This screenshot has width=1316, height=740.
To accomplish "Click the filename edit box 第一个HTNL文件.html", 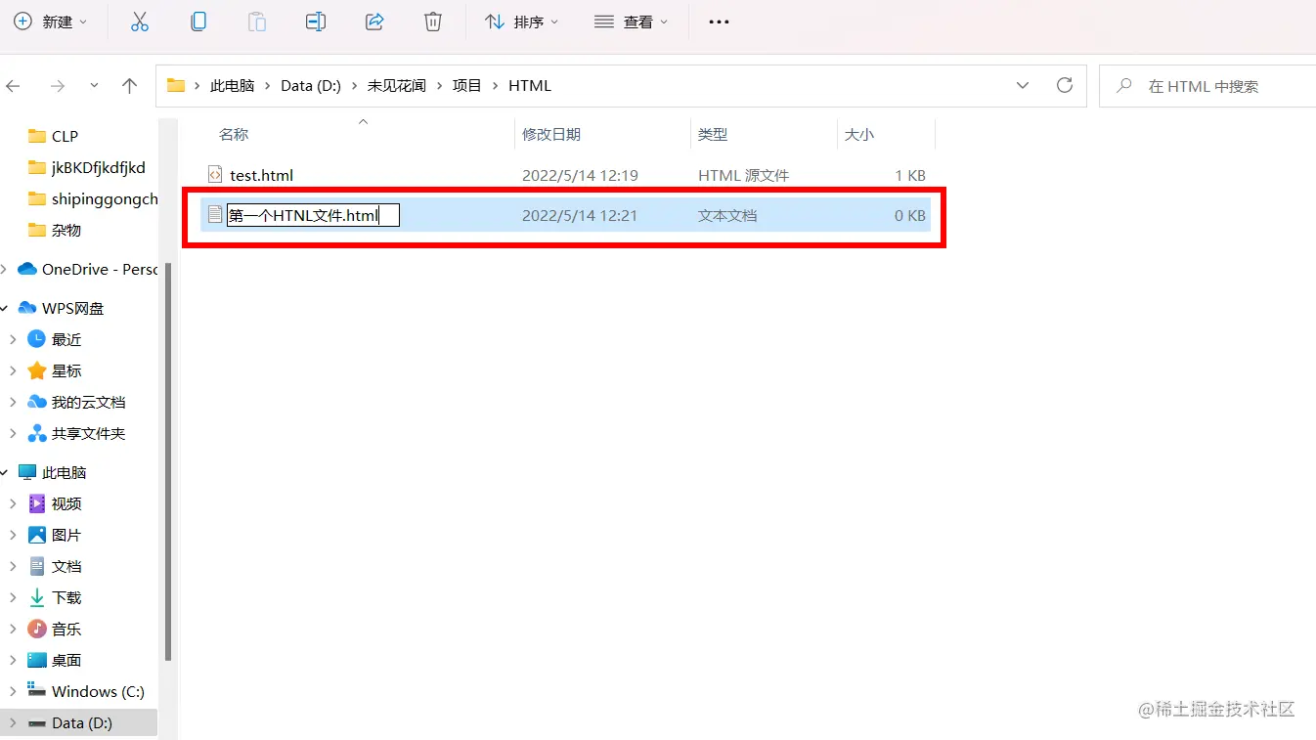I will tap(313, 215).
